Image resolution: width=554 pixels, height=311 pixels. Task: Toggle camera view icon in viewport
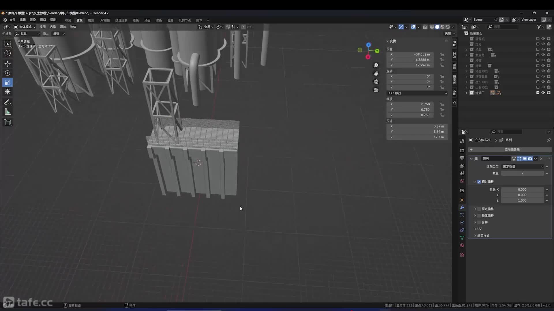pyautogui.click(x=376, y=82)
